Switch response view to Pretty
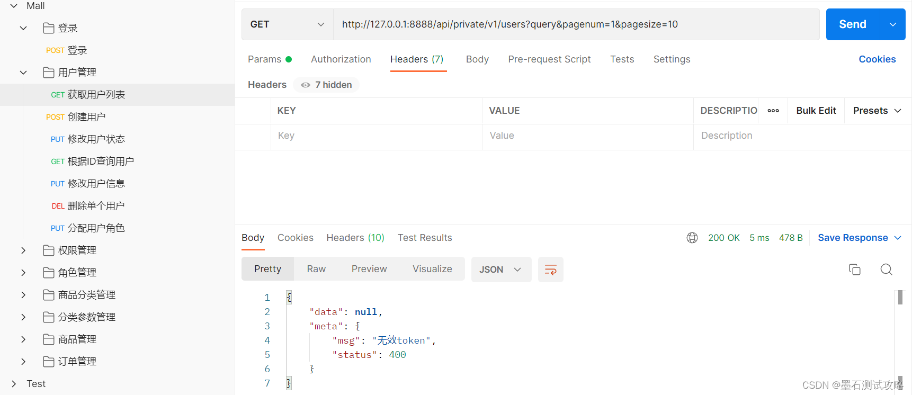 click(x=267, y=269)
